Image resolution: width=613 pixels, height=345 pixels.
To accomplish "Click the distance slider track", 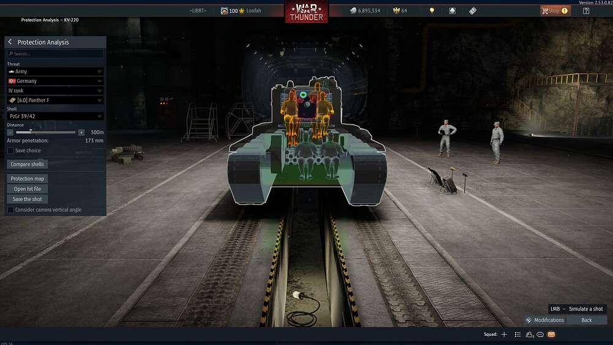I will 46,132.
